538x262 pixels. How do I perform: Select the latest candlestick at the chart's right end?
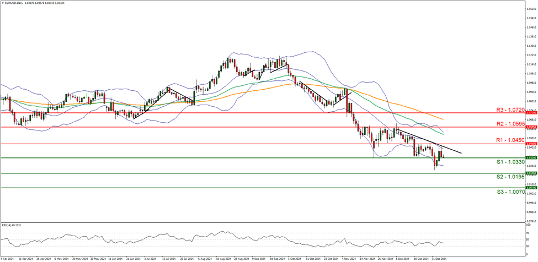[443, 156]
